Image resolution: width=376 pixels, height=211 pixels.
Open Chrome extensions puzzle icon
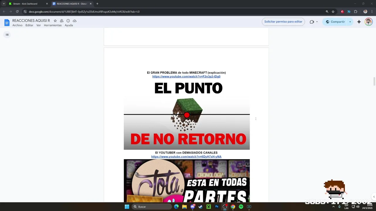(x=355, y=12)
